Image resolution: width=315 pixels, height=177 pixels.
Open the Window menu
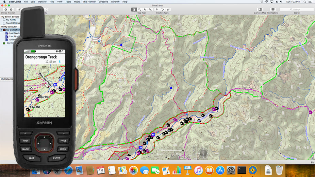[115, 2]
